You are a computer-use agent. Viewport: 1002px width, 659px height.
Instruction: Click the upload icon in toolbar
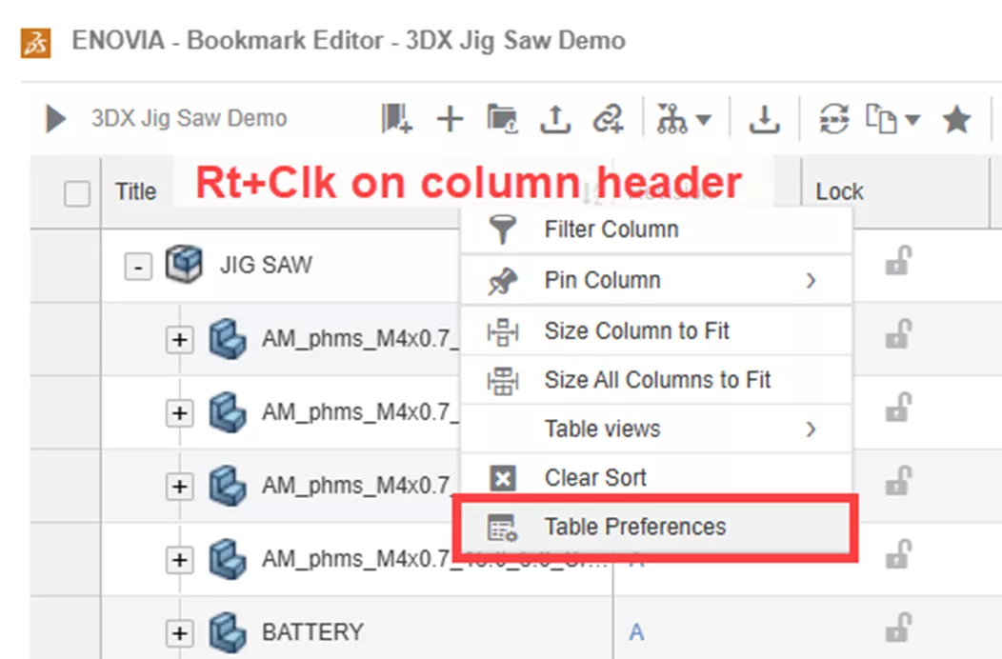[x=555, y=119]
